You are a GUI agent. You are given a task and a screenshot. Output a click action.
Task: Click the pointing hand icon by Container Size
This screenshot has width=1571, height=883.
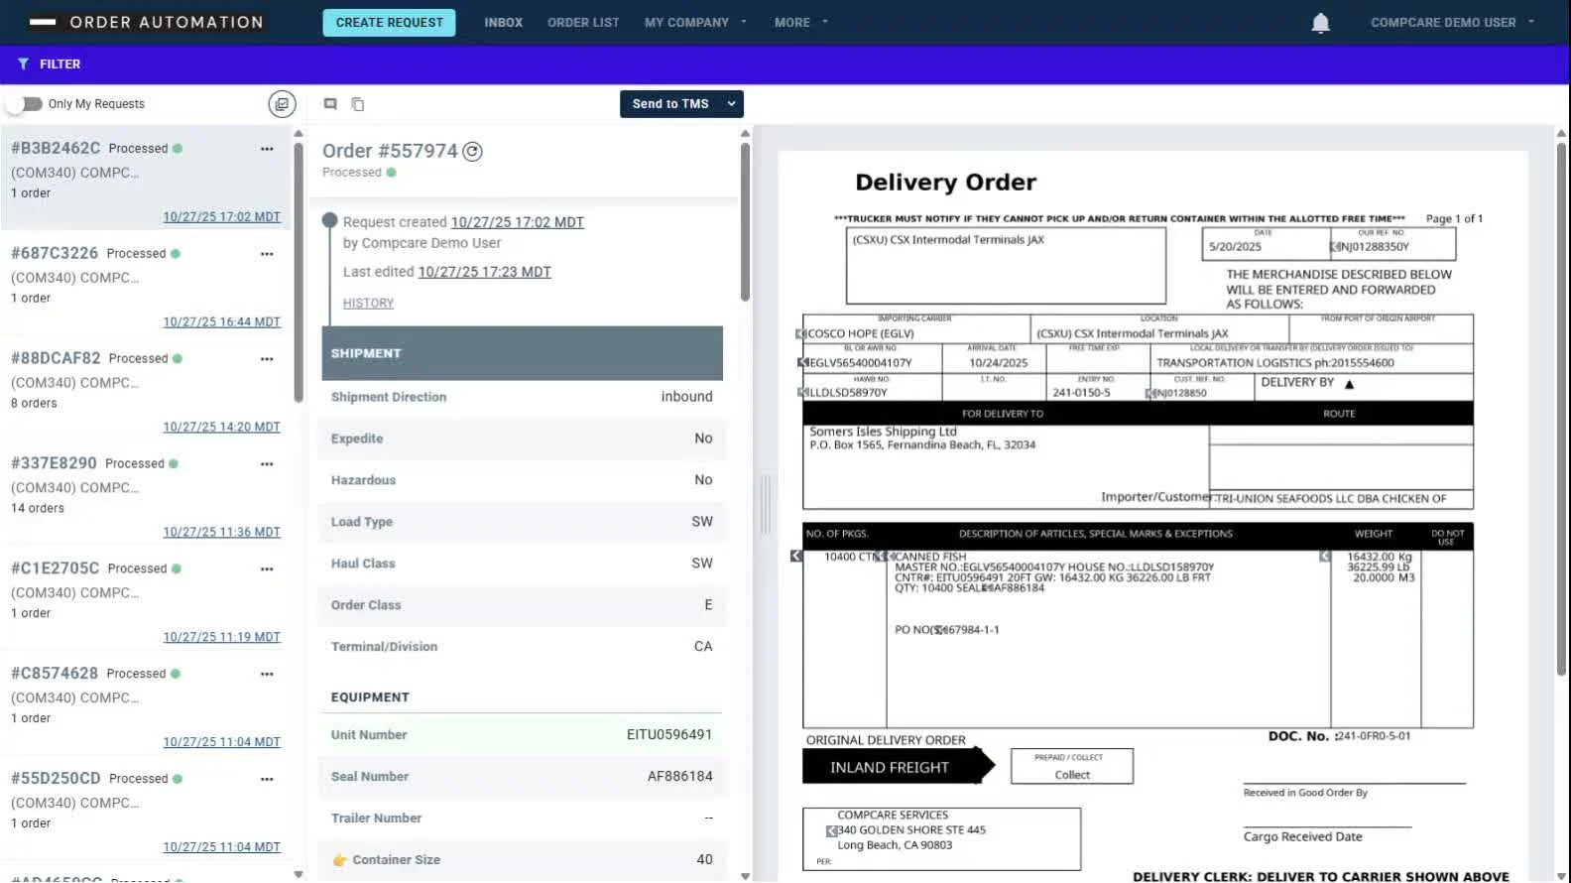tap(339, 860)
